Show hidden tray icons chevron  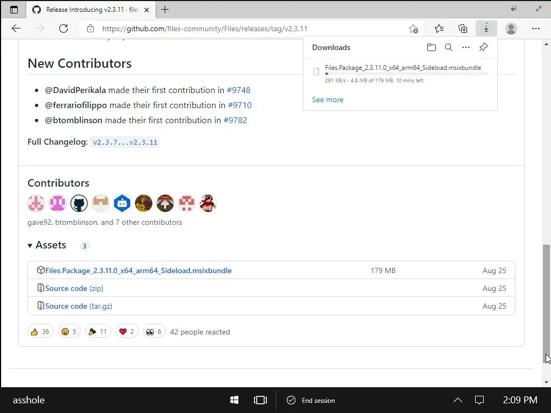[x=457, y=400]
